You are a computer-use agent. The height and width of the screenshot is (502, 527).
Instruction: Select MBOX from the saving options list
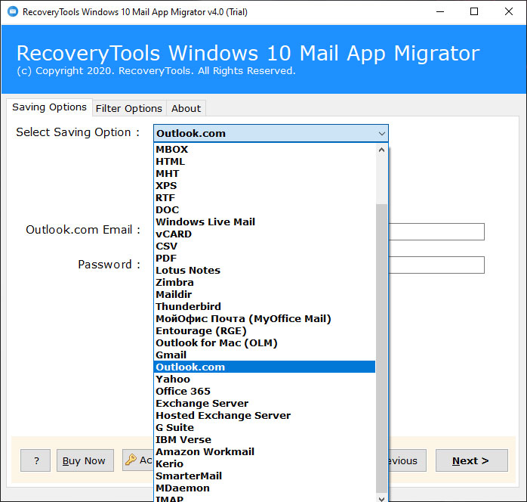point(265,150)
